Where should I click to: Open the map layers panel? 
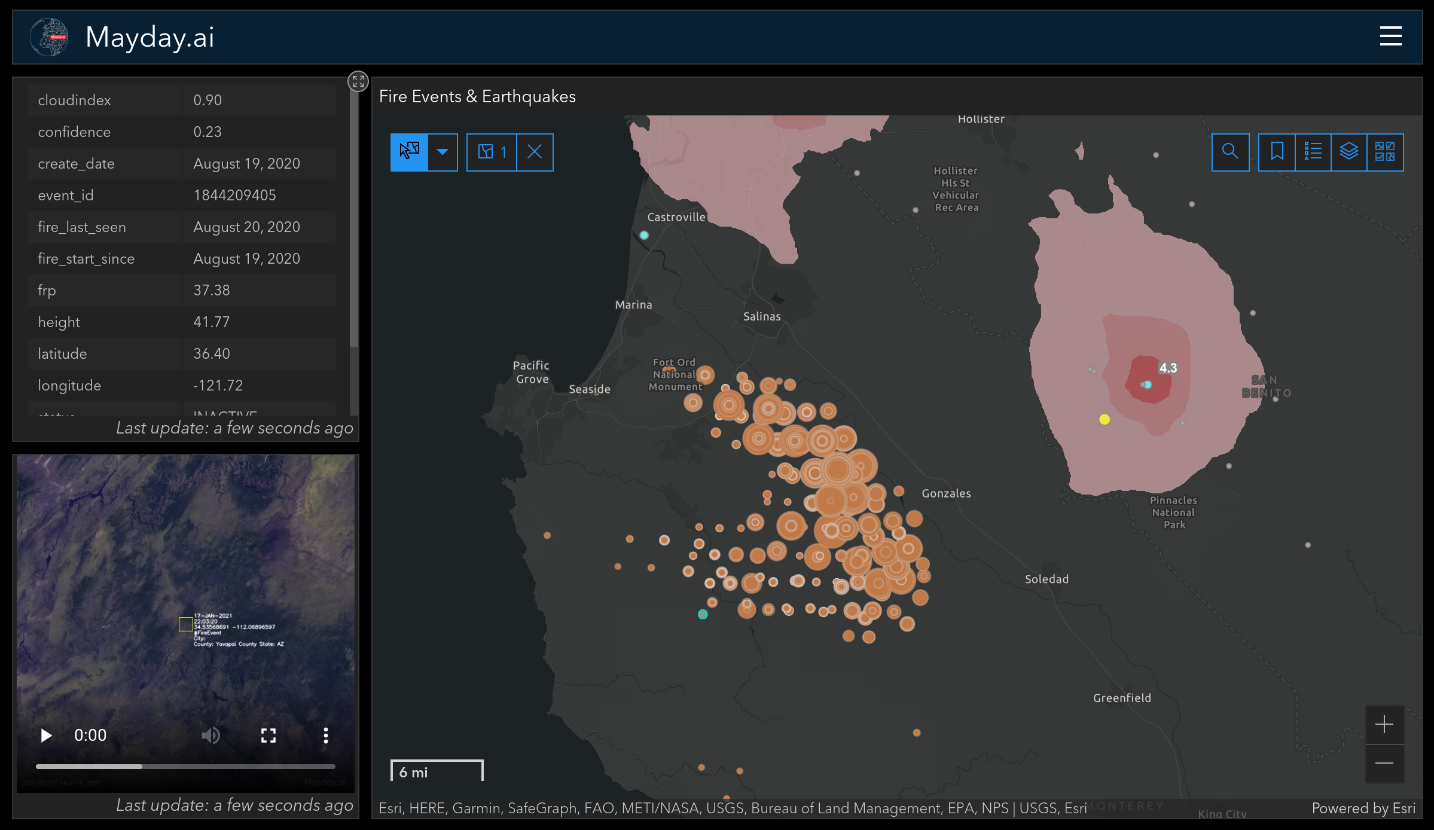(x=1348, y=152)
